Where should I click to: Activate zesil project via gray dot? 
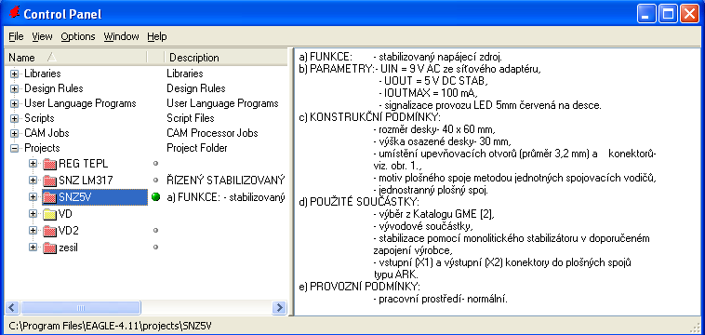(156, 247)
